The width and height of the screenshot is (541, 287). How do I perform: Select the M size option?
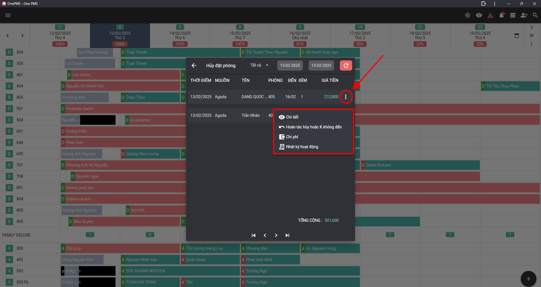[x=532, y=36]
